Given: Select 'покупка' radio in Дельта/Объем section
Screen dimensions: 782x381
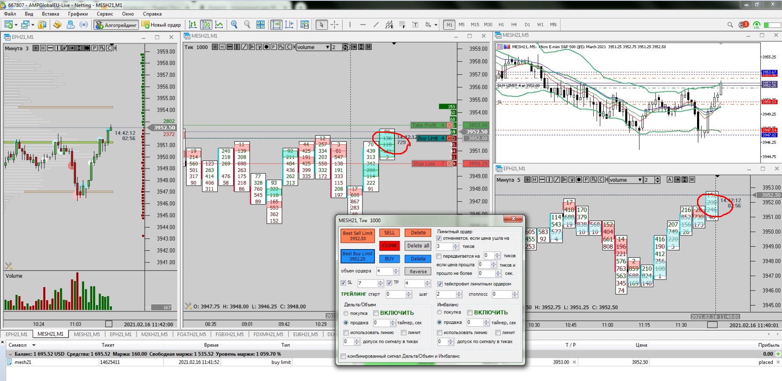Looking at the screenshot, I should (x=346, y=313).
